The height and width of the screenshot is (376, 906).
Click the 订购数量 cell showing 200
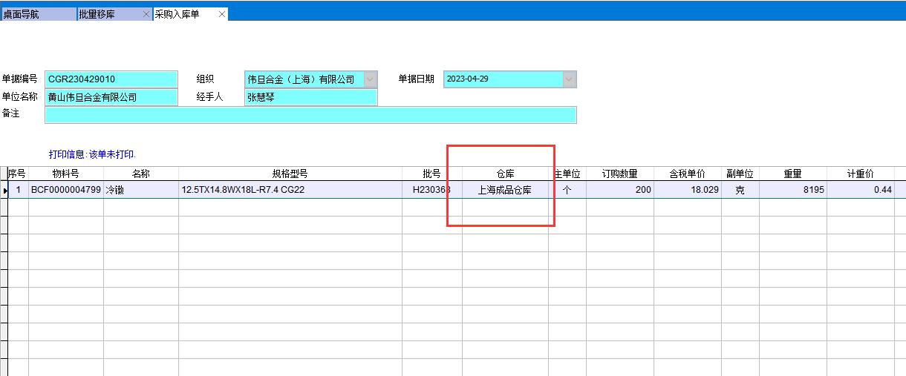coord(619,190)
